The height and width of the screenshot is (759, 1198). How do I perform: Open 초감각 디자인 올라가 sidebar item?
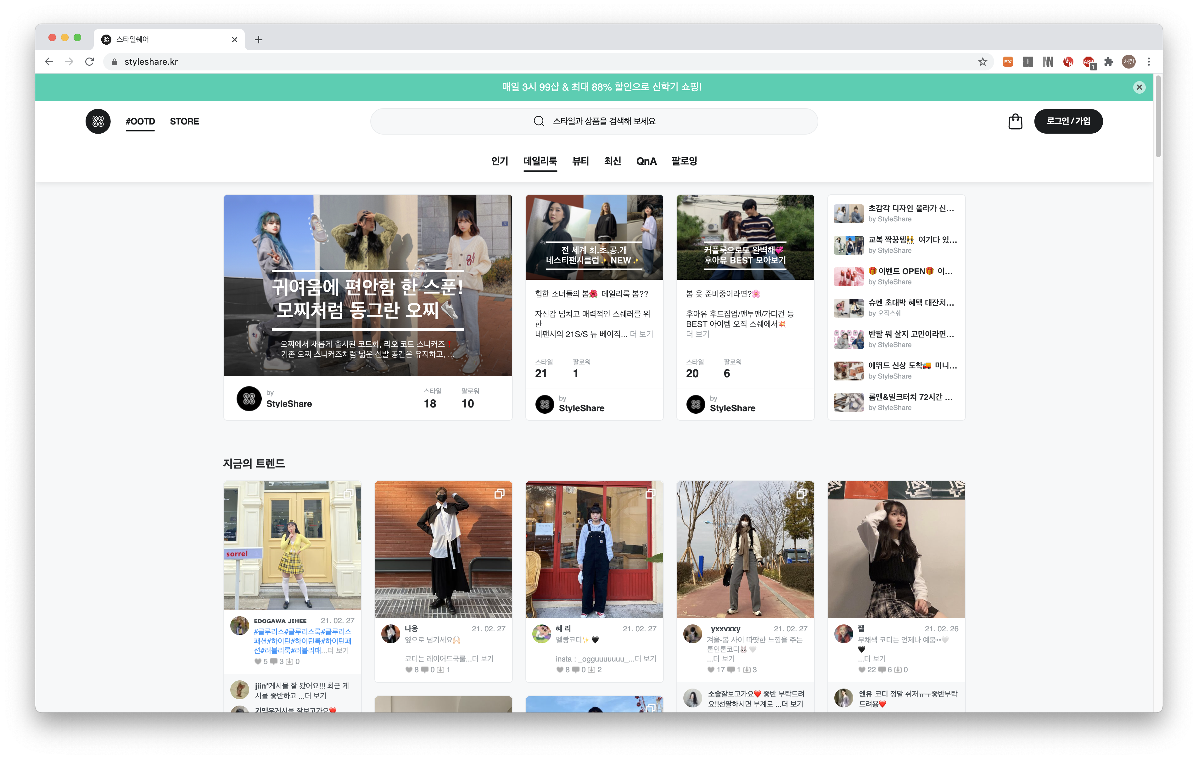click(896, 213)
